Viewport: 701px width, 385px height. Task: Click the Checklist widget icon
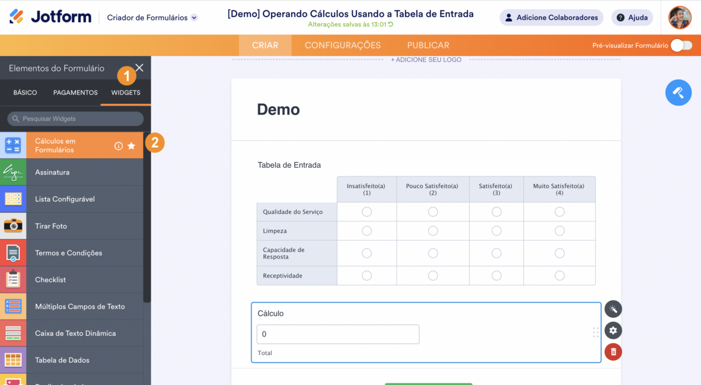13,280
